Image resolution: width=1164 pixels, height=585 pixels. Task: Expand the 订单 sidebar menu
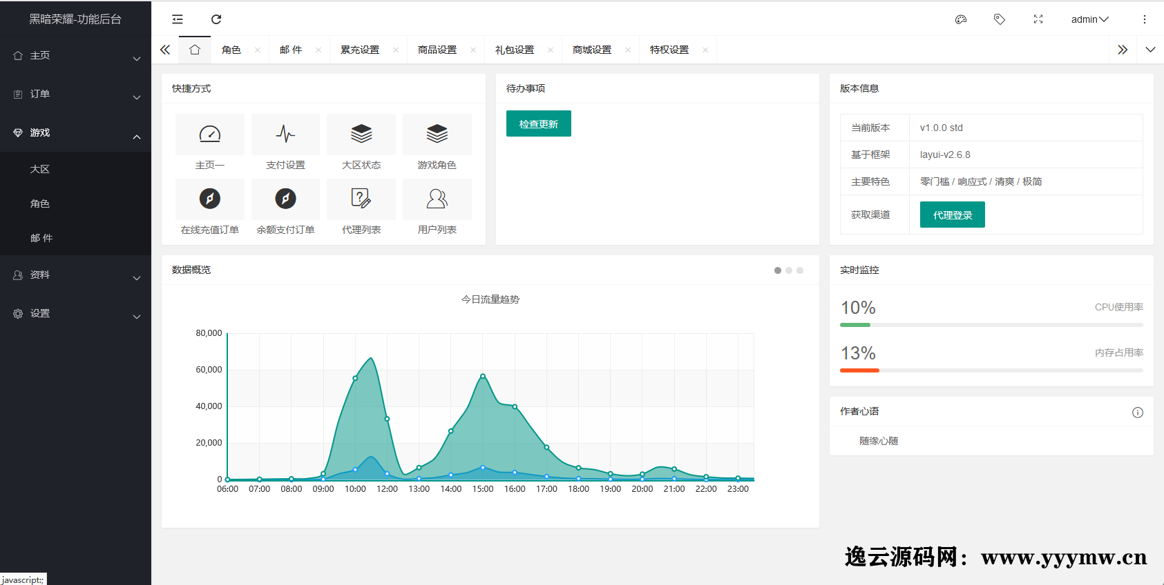pos(75,94)
